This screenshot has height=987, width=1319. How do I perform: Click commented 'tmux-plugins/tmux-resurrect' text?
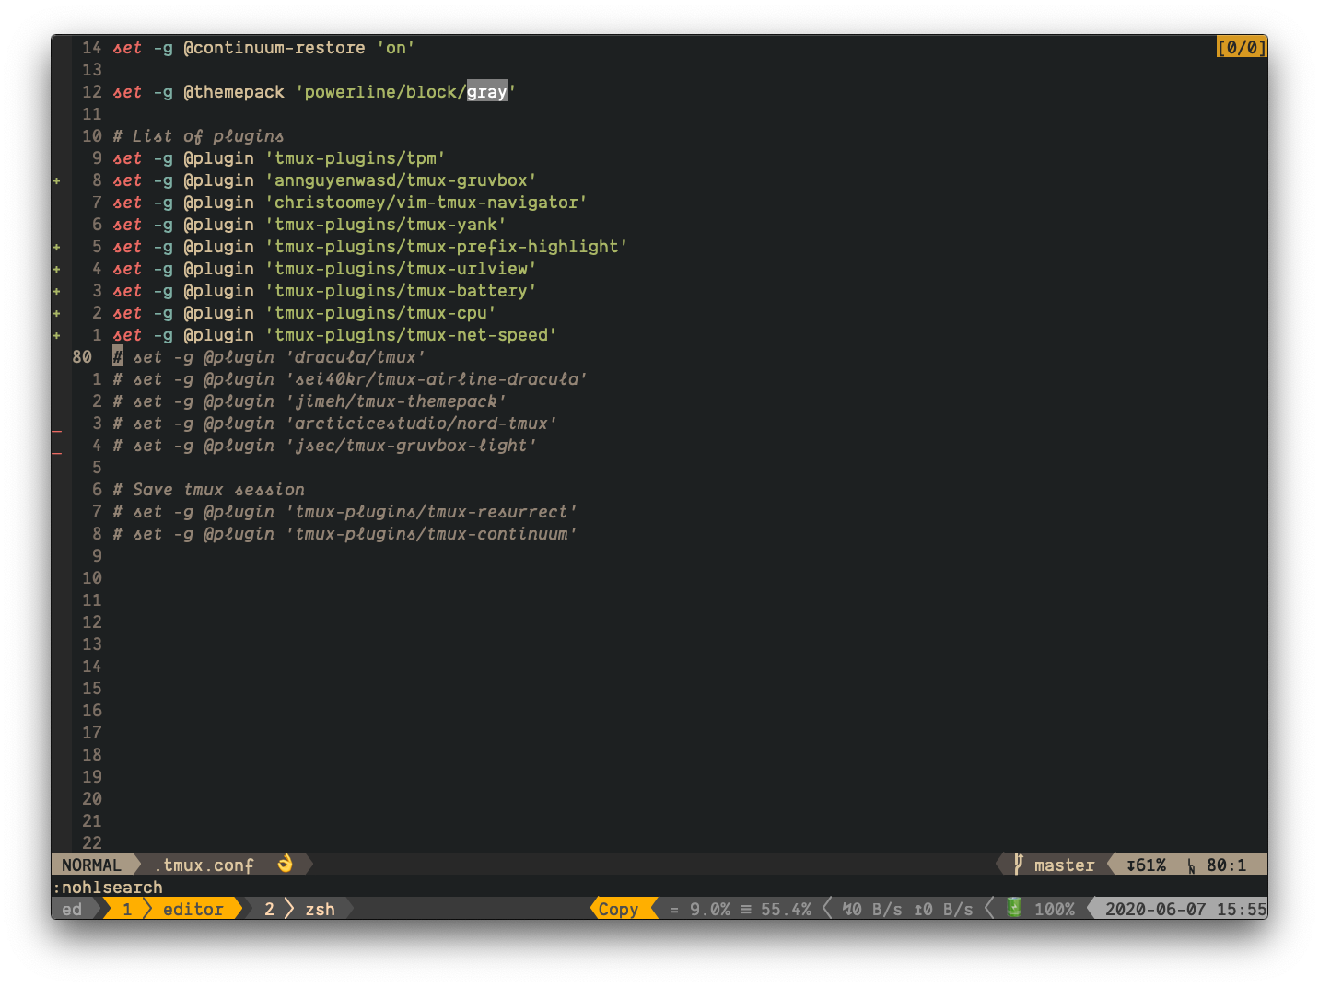click(431, 511)
